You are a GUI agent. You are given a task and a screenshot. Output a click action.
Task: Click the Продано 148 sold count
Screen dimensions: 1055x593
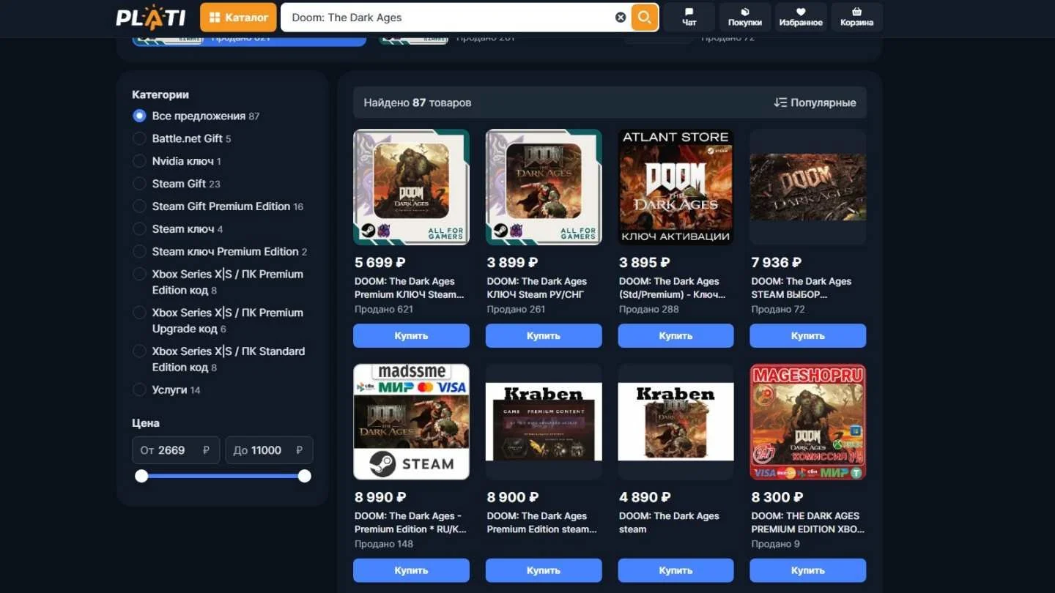point(384,544)
